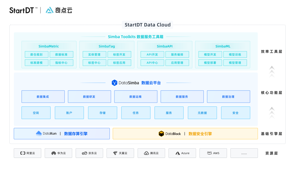Open the 模型部署 box

(x=210, y=63)
